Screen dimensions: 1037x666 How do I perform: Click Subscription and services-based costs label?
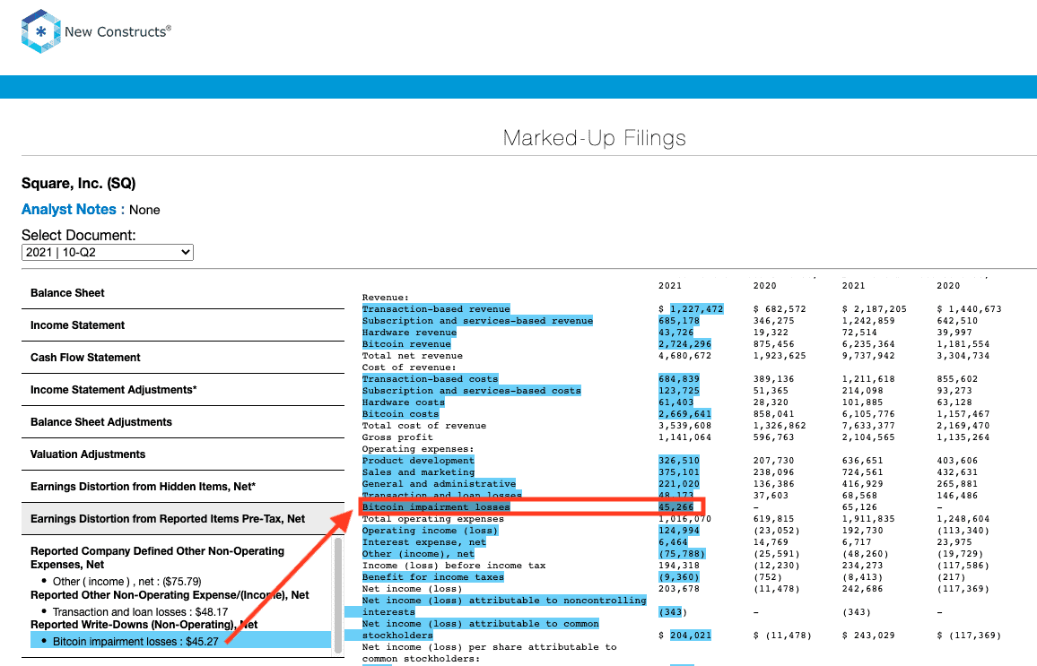click(x=472, y=391)
